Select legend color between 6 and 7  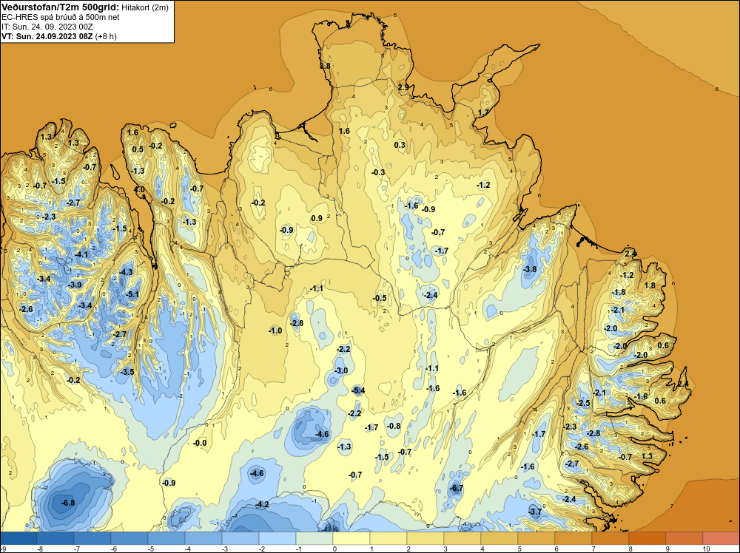click(x=573, y=538)
